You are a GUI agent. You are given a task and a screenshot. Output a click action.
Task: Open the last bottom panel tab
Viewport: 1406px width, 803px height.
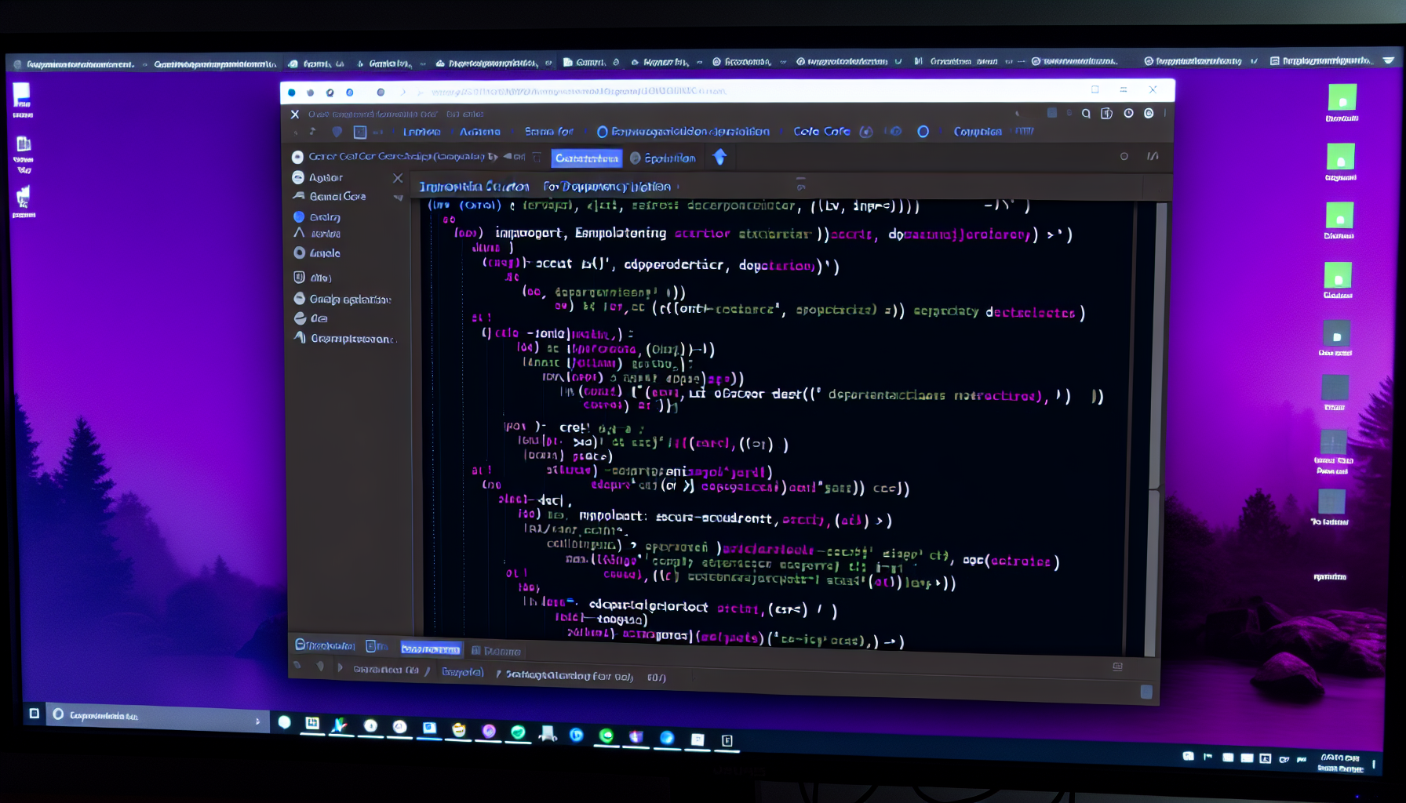(x=496, y=651)
